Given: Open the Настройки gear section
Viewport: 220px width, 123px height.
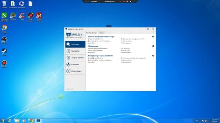Looking at the screenshot, I should [x=75, y=51].
